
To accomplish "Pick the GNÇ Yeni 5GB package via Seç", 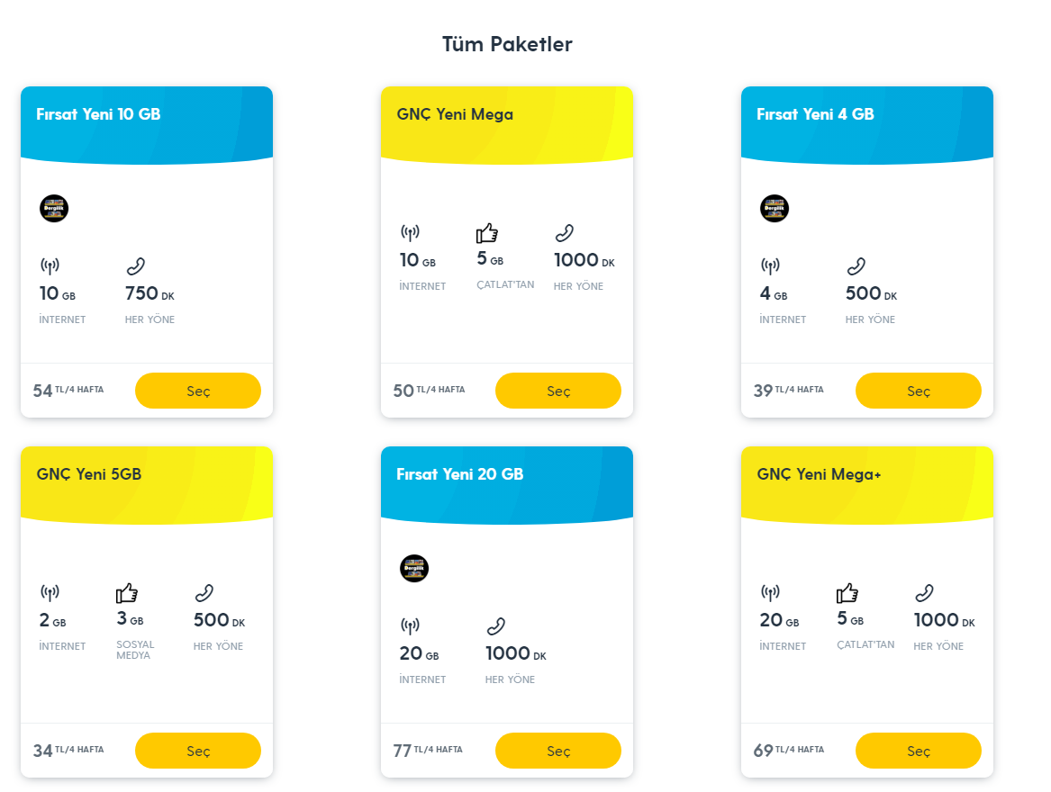I will 198,751.
